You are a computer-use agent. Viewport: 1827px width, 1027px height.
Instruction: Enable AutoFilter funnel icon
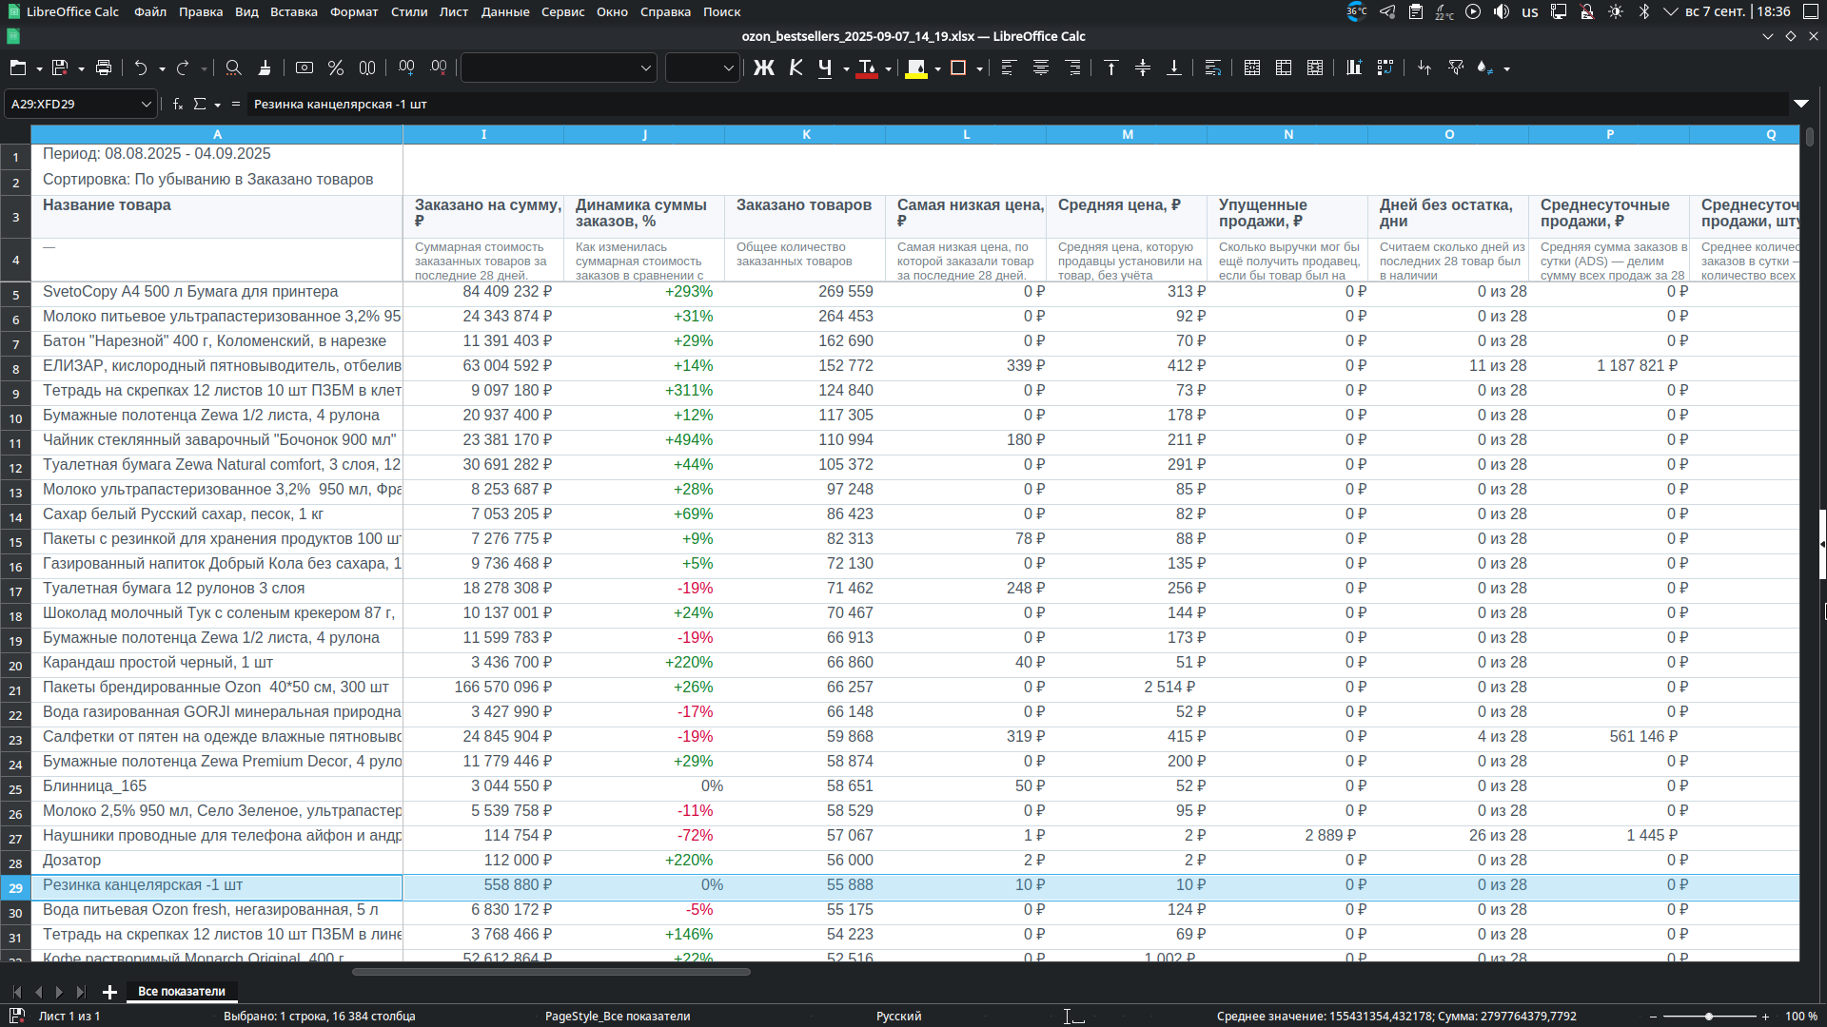(x=1456, y=68)
